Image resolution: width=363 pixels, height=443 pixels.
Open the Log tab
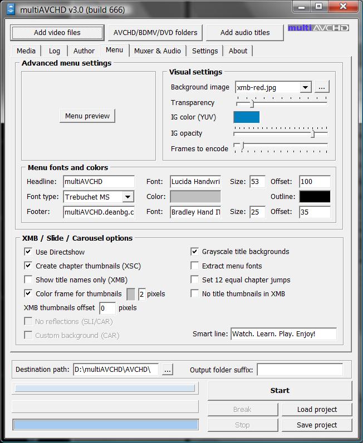55,51
